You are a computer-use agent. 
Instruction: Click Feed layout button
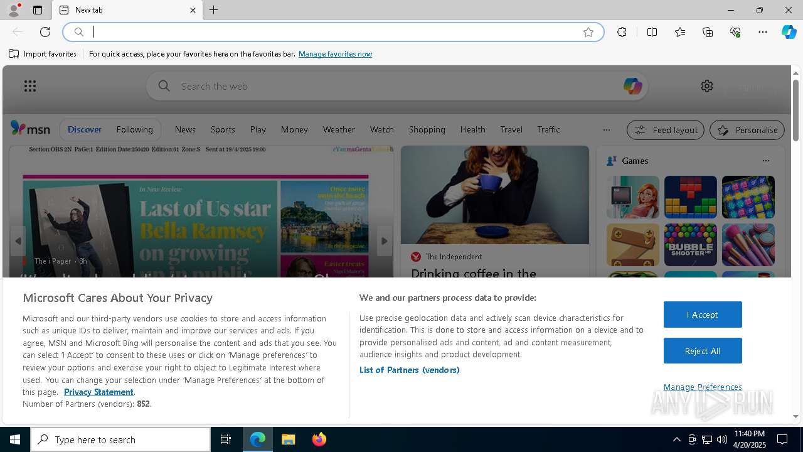[x=666, y=130]
